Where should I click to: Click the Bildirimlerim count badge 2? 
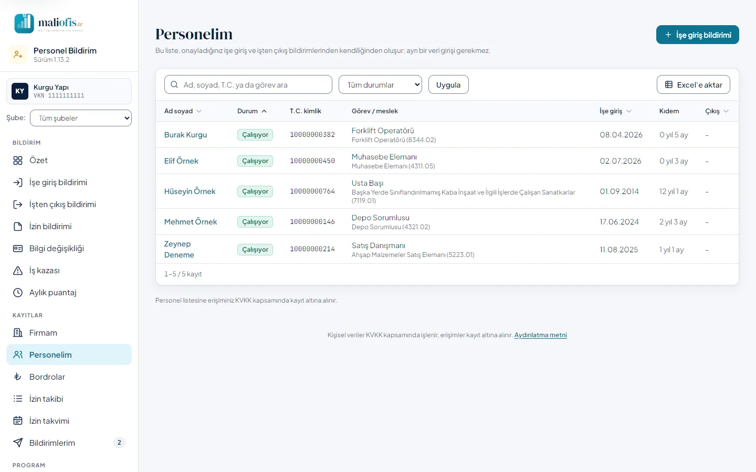tap(119, 443)
